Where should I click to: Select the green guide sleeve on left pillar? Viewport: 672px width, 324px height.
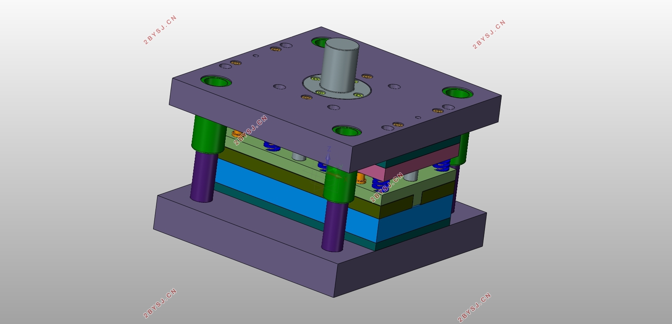click(x=208, y=135)
